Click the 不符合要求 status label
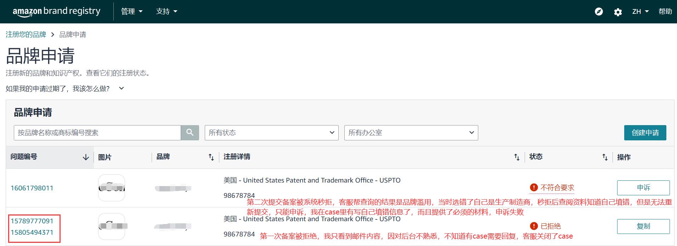This screenshot has width=677, height=246. [557, 188]
